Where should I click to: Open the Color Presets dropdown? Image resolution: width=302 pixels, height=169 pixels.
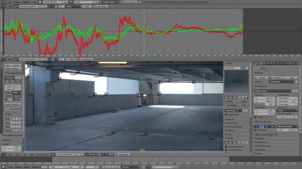pyautogui.click(x=232, y=111)
